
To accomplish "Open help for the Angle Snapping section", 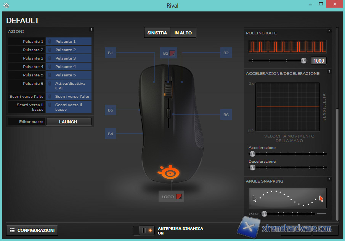I will pyautogui.click(x=329, y=179).
